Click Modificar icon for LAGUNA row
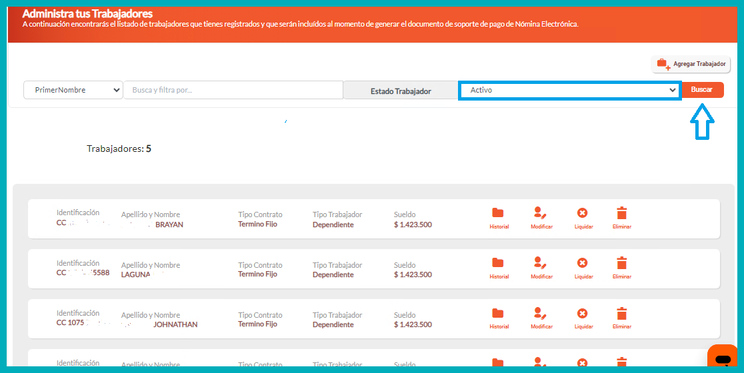The width and height of the screenshot is (744, 373). [x=541, y=263]
